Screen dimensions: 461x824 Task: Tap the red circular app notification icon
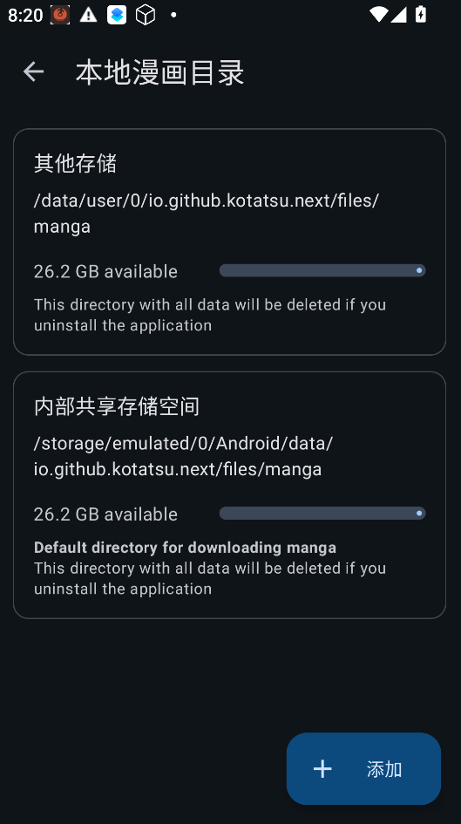pos(60,15)
